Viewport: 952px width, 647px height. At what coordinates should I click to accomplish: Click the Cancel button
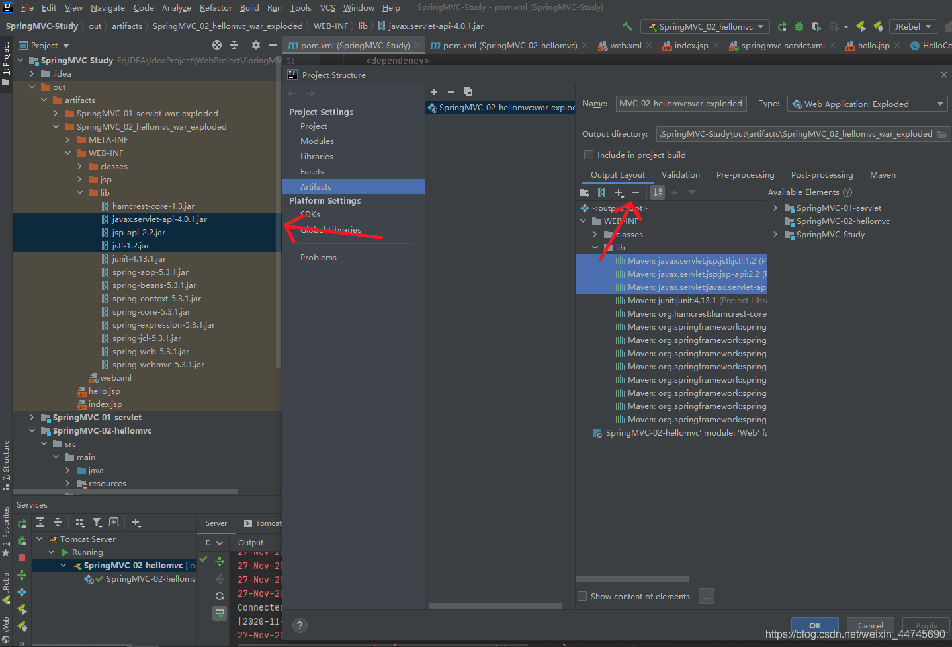pyautogui.click(x=870, y=625)
